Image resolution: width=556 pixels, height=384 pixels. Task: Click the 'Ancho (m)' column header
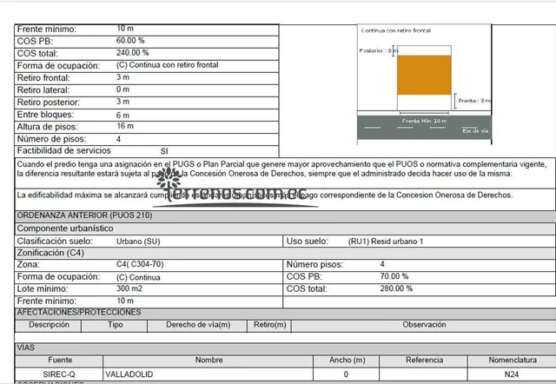pos(347,361)
